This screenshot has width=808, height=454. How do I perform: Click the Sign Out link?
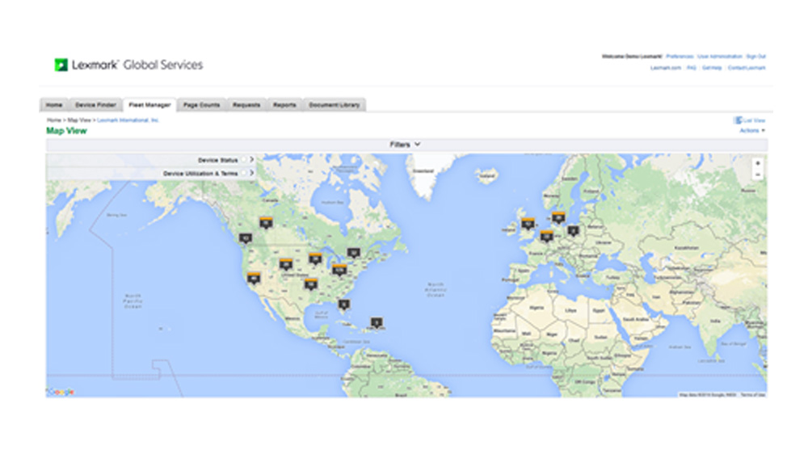756,57
